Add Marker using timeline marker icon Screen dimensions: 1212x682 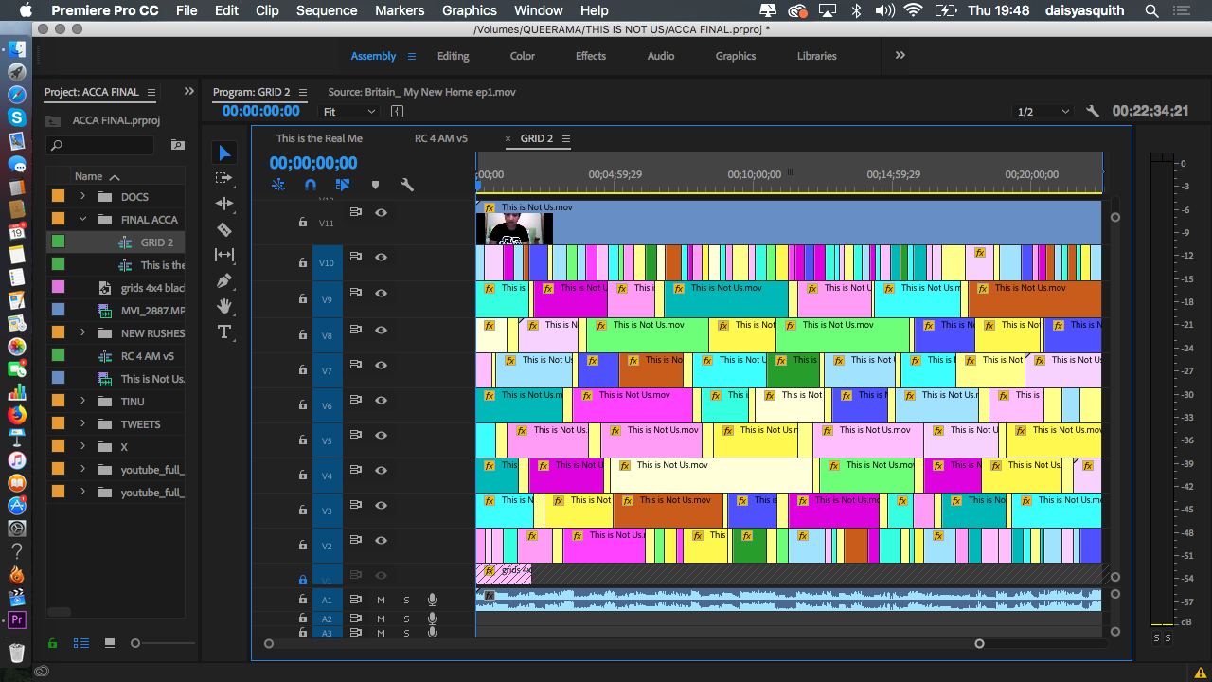click(375, 185)
